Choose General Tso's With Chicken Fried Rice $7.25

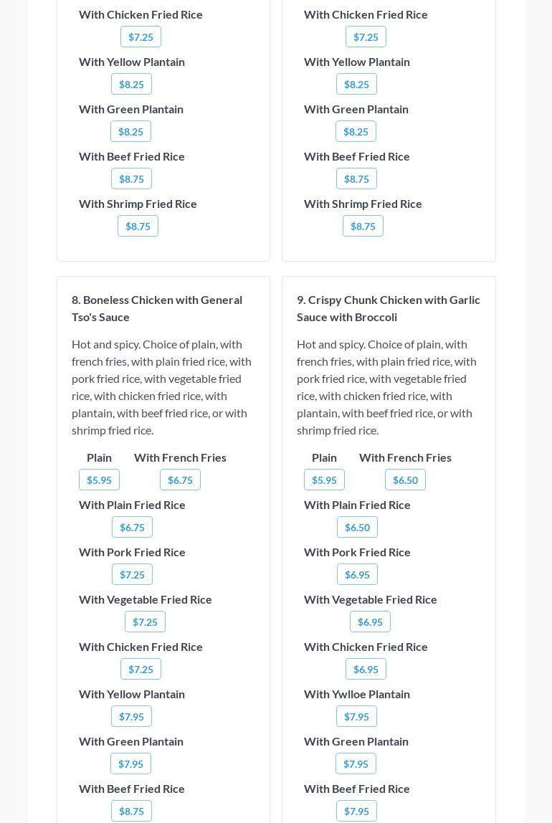[x=141, y=669]
